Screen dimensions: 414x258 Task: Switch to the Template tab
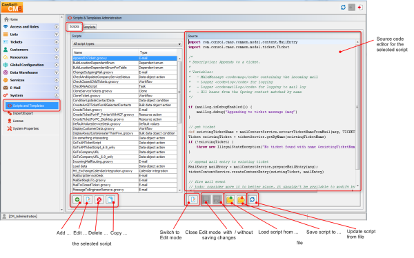(x=90, y=27)
